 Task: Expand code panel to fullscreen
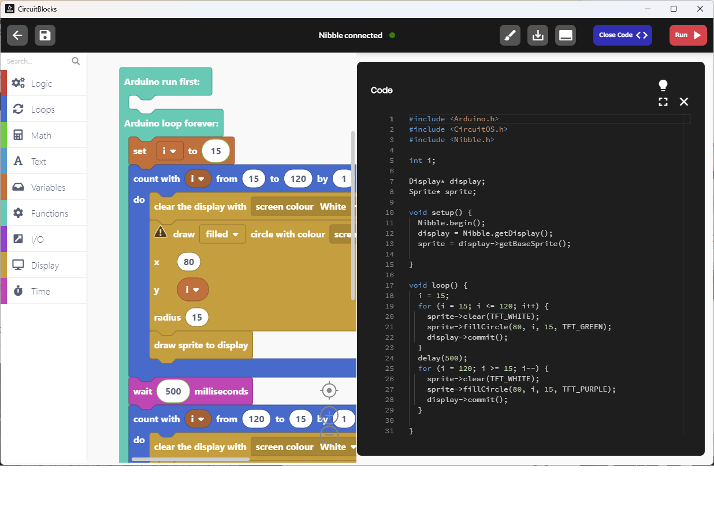[x=663, y=102]
